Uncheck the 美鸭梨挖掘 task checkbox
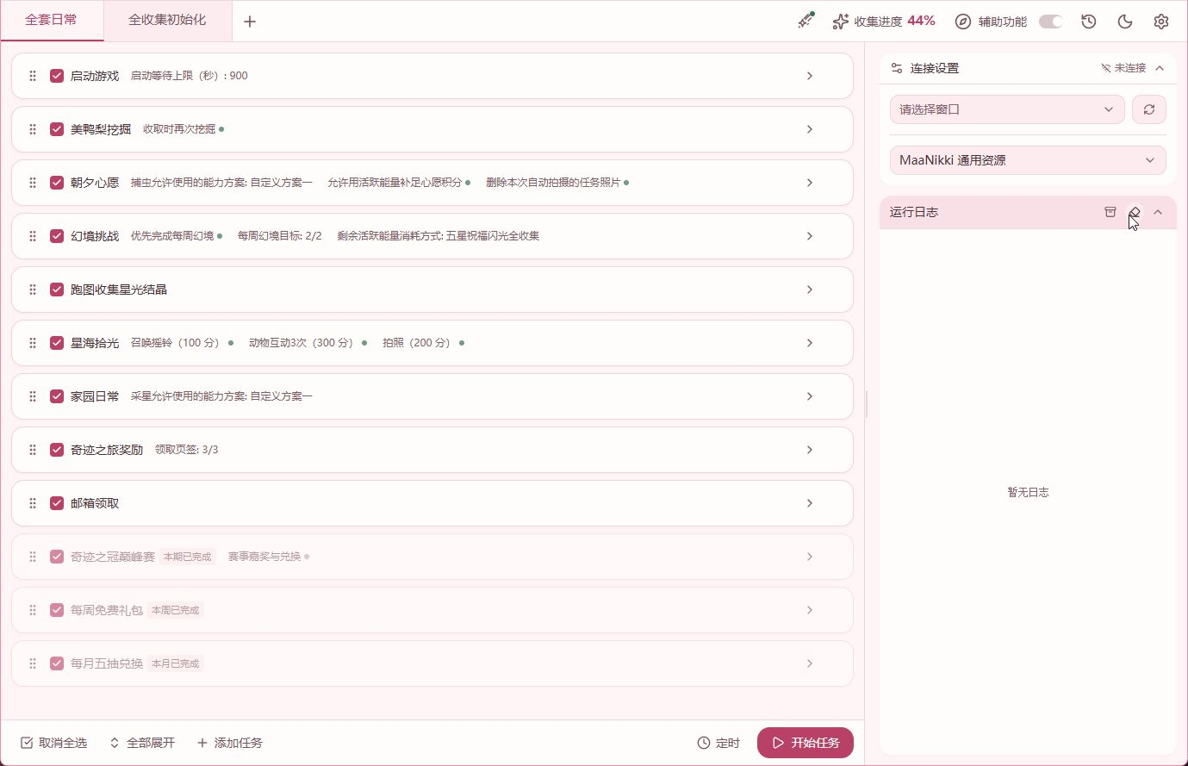Screen dimensions: 1188x766 click(57, 129)
